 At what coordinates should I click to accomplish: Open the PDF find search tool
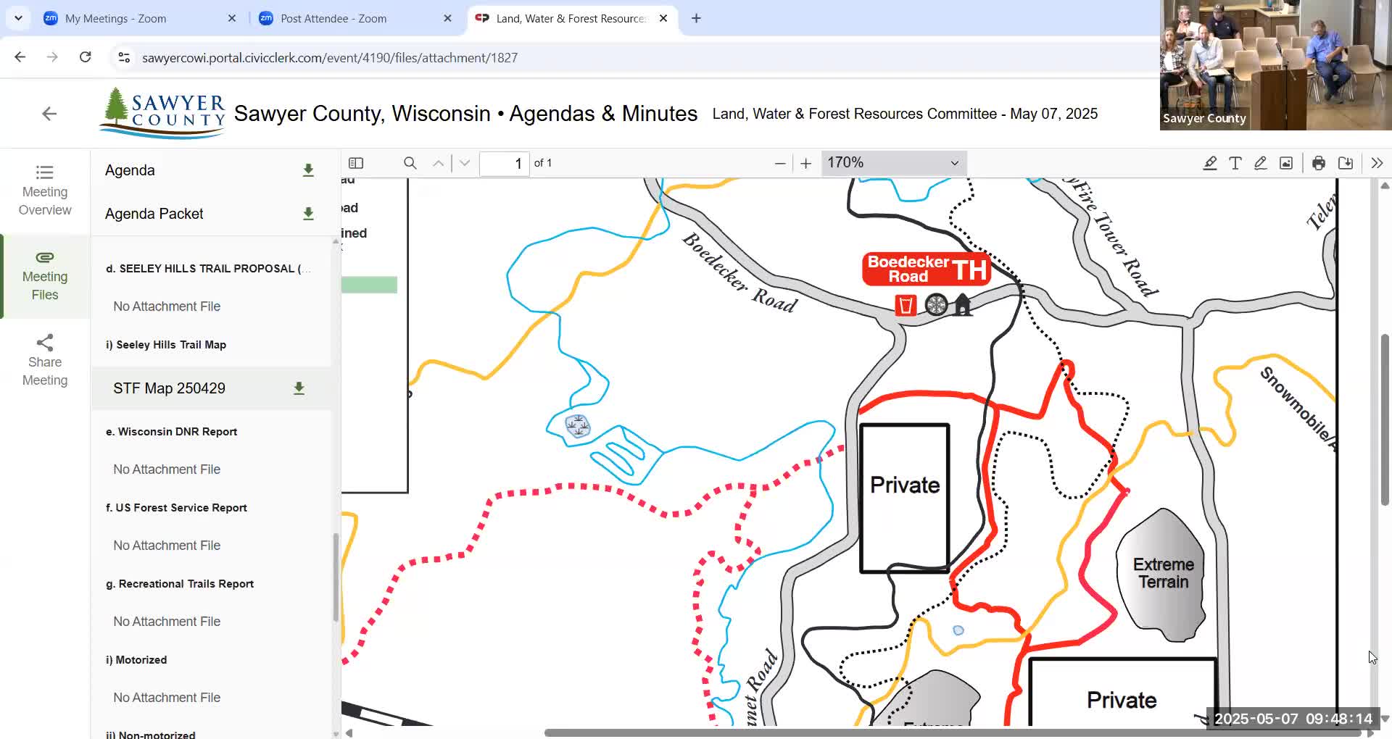[410, 163]
